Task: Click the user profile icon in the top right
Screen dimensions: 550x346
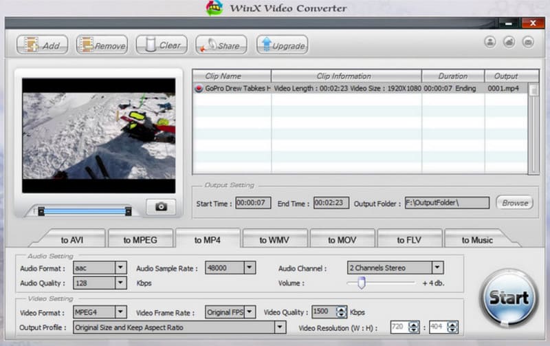Action: click(x=489, y=42)
